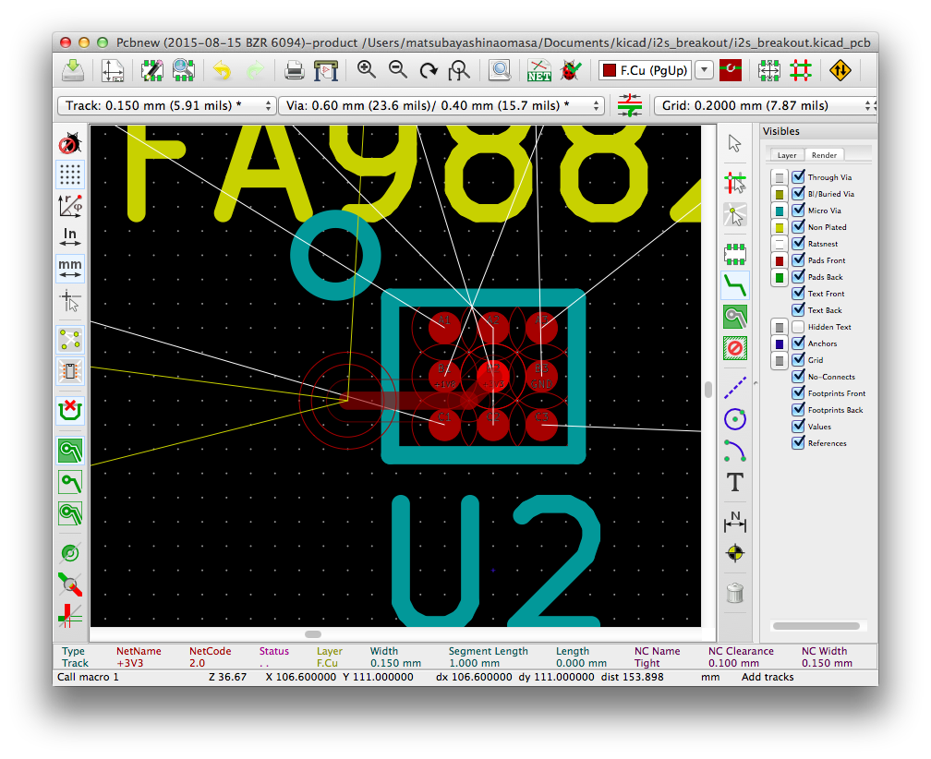
Task: Select the Add tracks and vias tool
Action: [735, 286]
